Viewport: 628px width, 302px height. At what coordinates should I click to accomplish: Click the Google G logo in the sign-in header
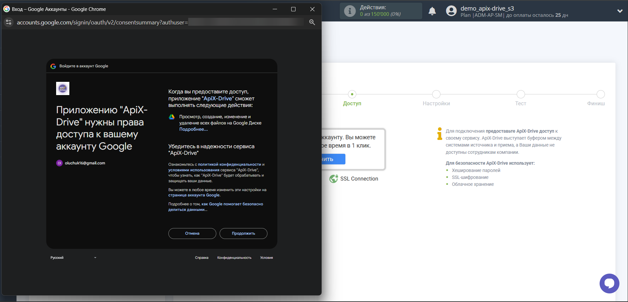pyautogui.click(x=53, y=66)
